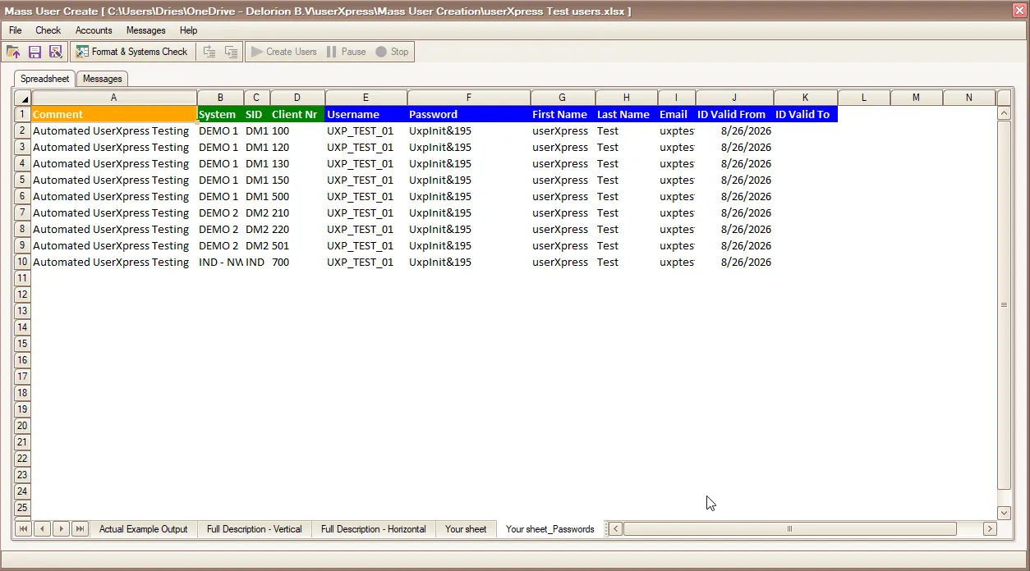Open Full Description - Horizontal sheet
The image size is (1030, 571).
[374, 529]
